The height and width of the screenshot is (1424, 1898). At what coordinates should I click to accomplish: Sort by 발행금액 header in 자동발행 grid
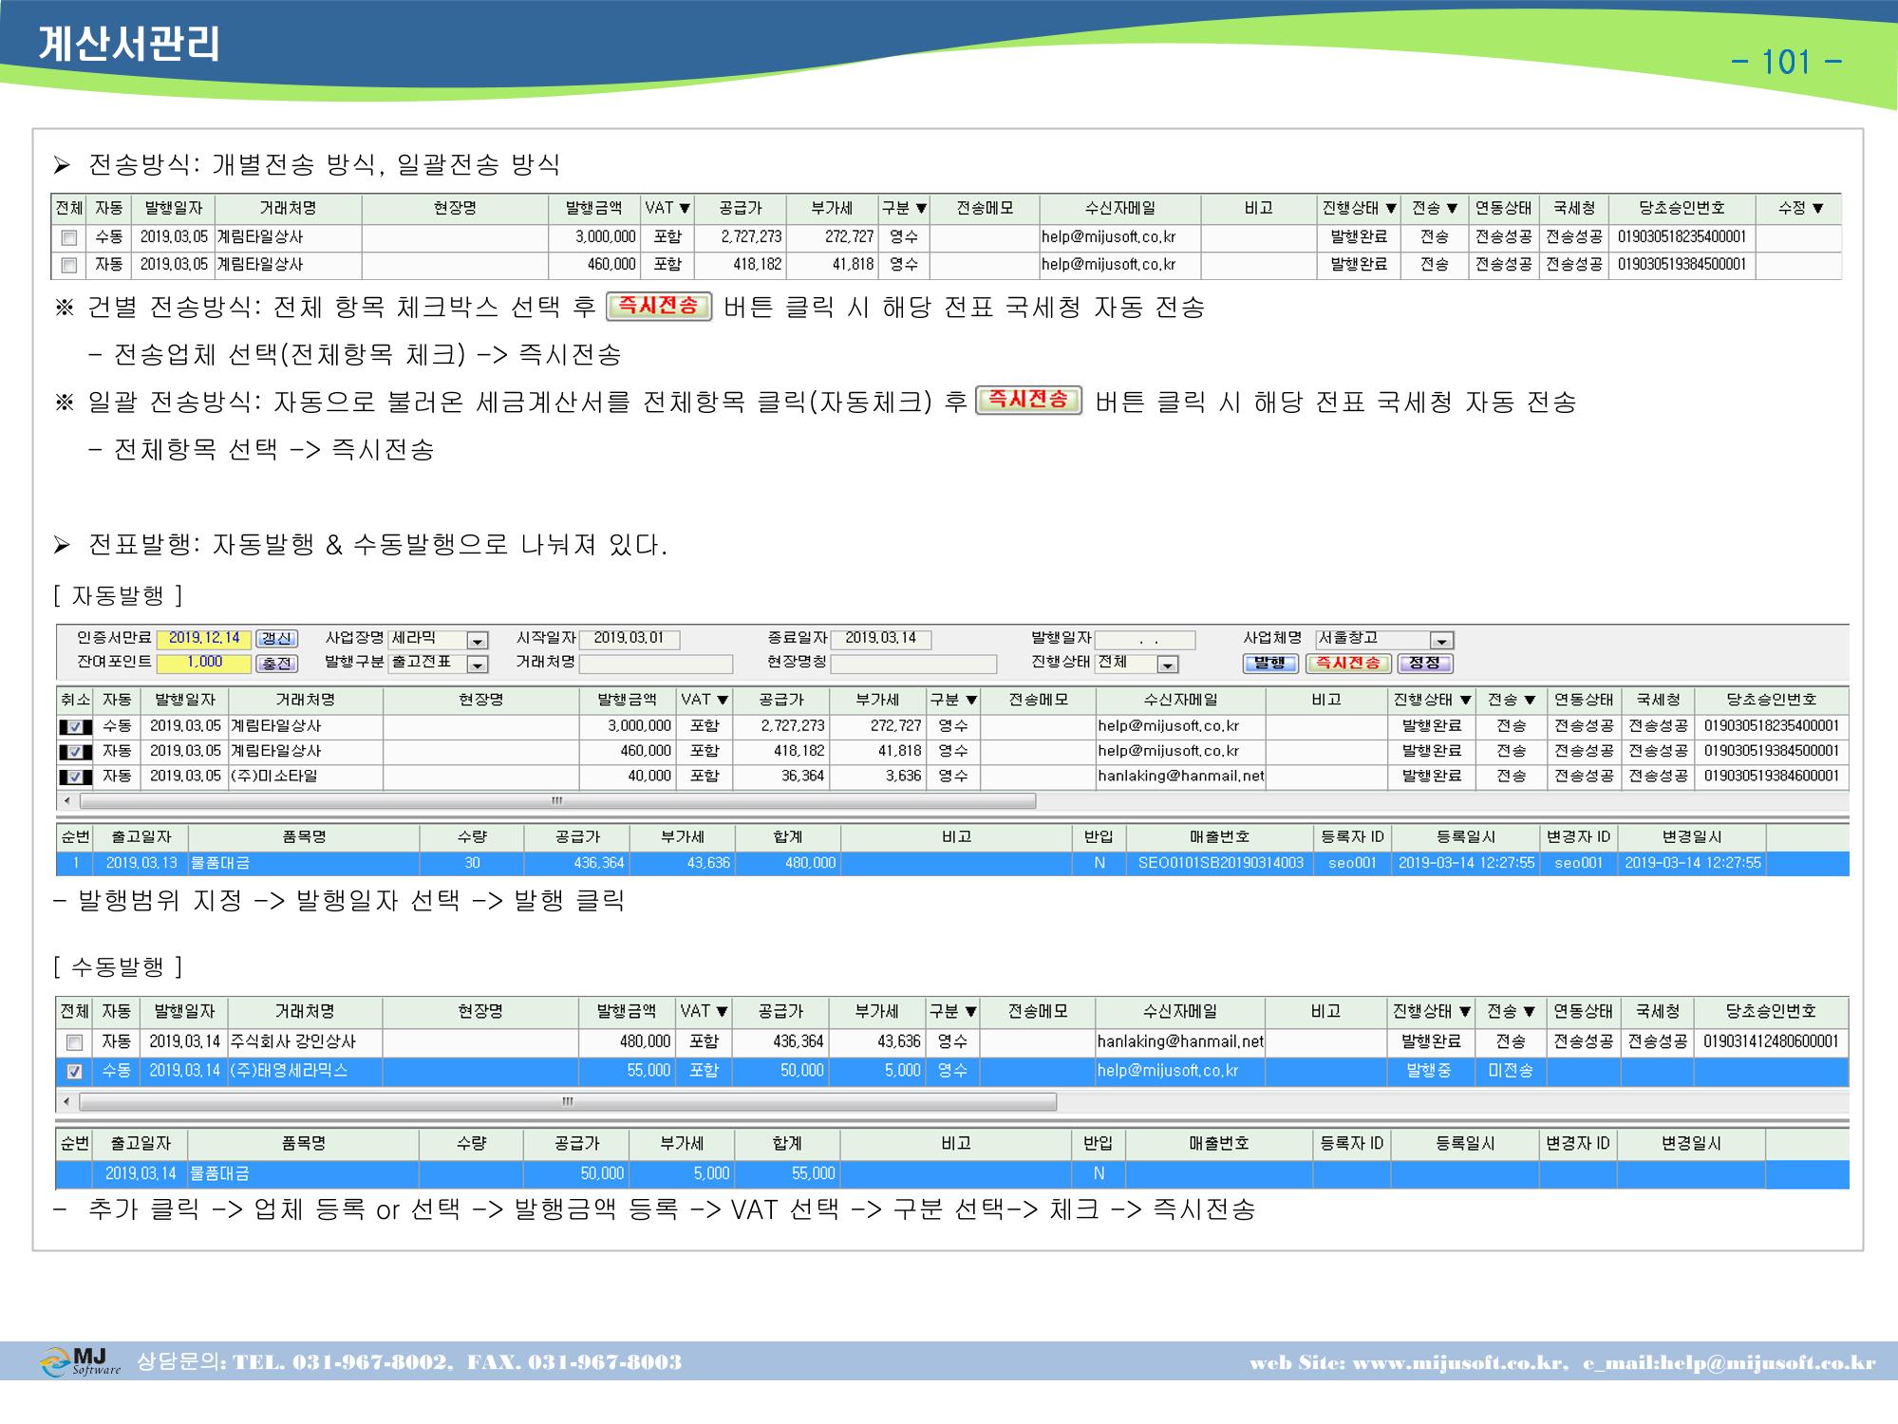[627, 700]
